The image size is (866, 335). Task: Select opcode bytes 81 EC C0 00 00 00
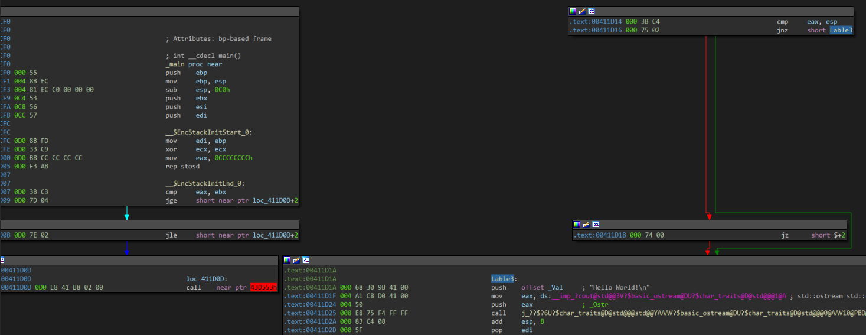[x=61, y=90]
